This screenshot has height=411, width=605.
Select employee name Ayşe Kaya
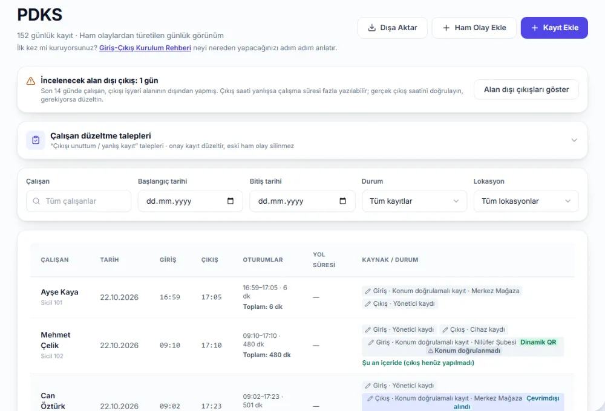pos(59,293)
